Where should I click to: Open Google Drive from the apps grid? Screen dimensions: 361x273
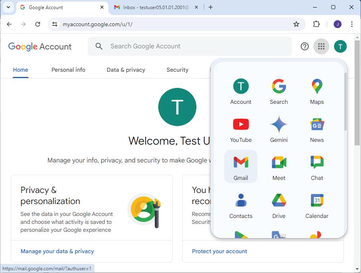[278, 205]
